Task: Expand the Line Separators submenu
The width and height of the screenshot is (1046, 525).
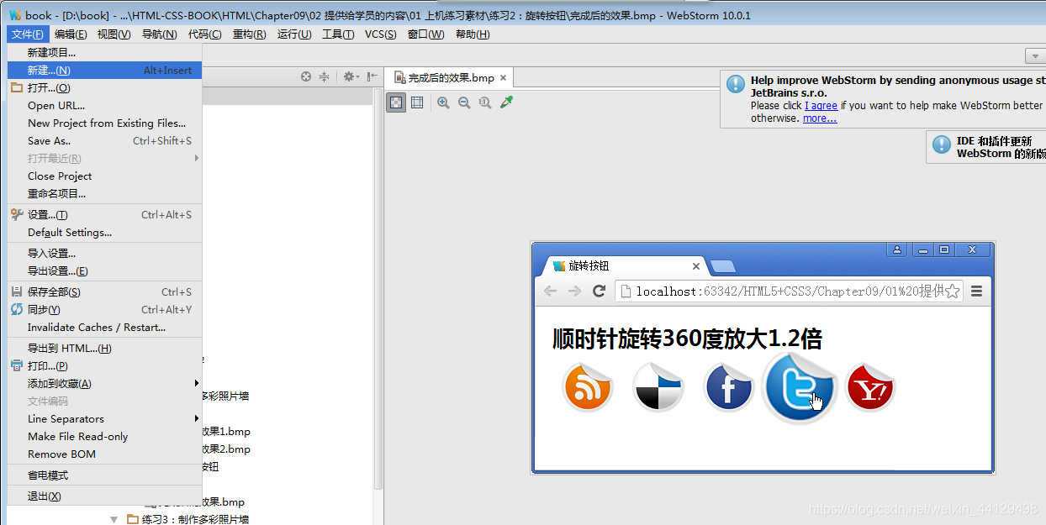Action: pyautogui.click(x=105, y=418)
